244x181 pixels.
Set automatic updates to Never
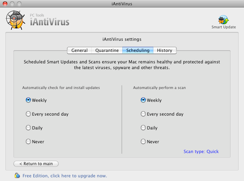(x=28, y=142)
